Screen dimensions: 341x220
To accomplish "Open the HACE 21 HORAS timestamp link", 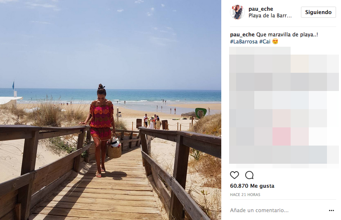I will tap(245, 194).
